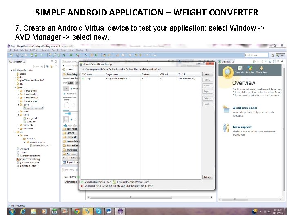Click the Save toolbar icon
294x220 pixels.
(18, 55)
